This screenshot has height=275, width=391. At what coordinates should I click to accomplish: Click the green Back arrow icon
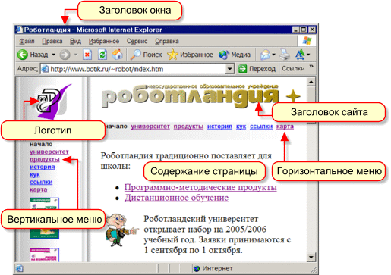point(23,55)
